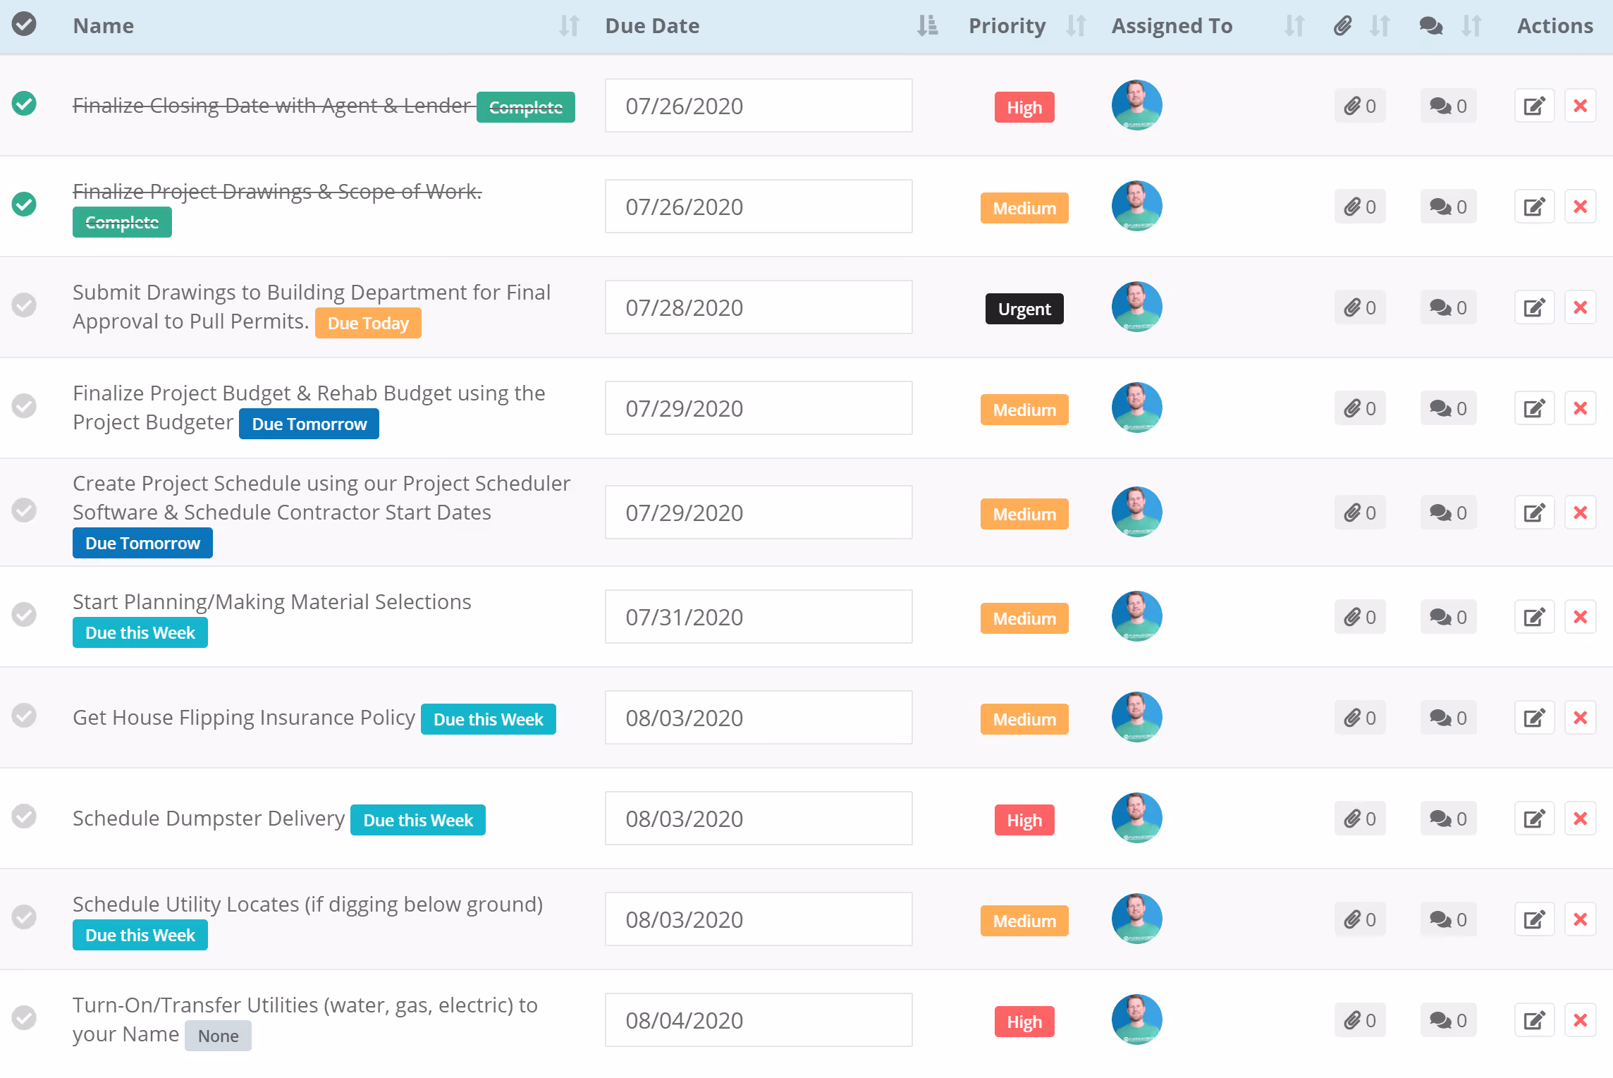
Task: Edit the Get House Flipping Insurance Policy task
Action: [1534, 718]
